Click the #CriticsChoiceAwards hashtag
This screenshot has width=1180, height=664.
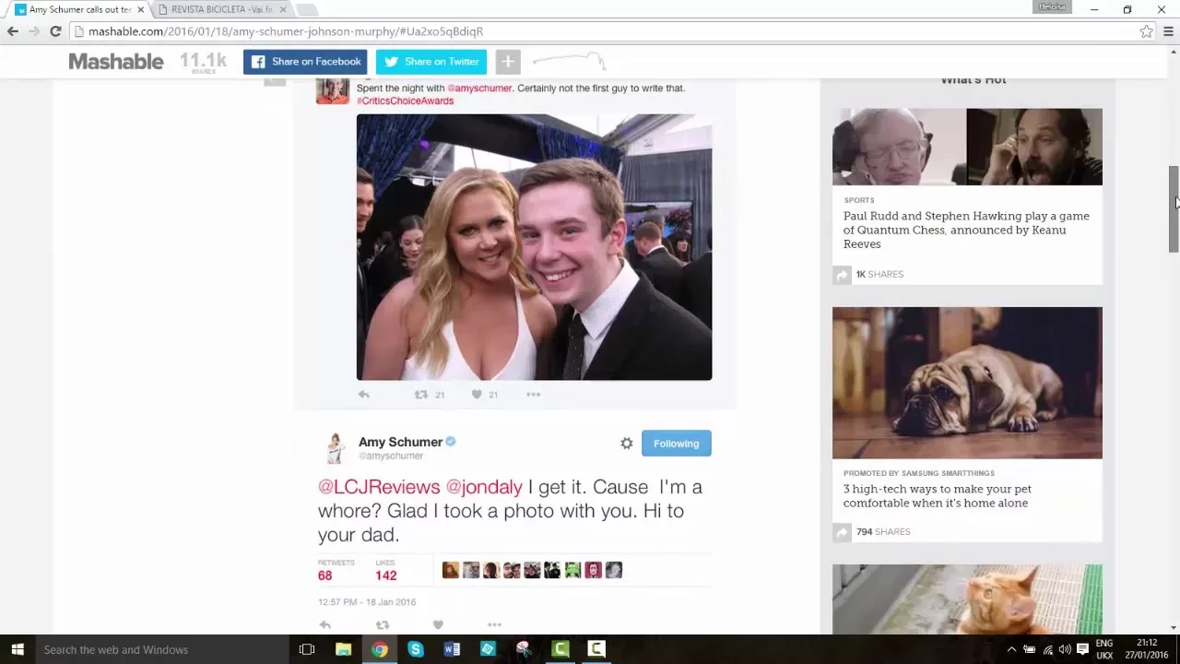coord(405,101)
